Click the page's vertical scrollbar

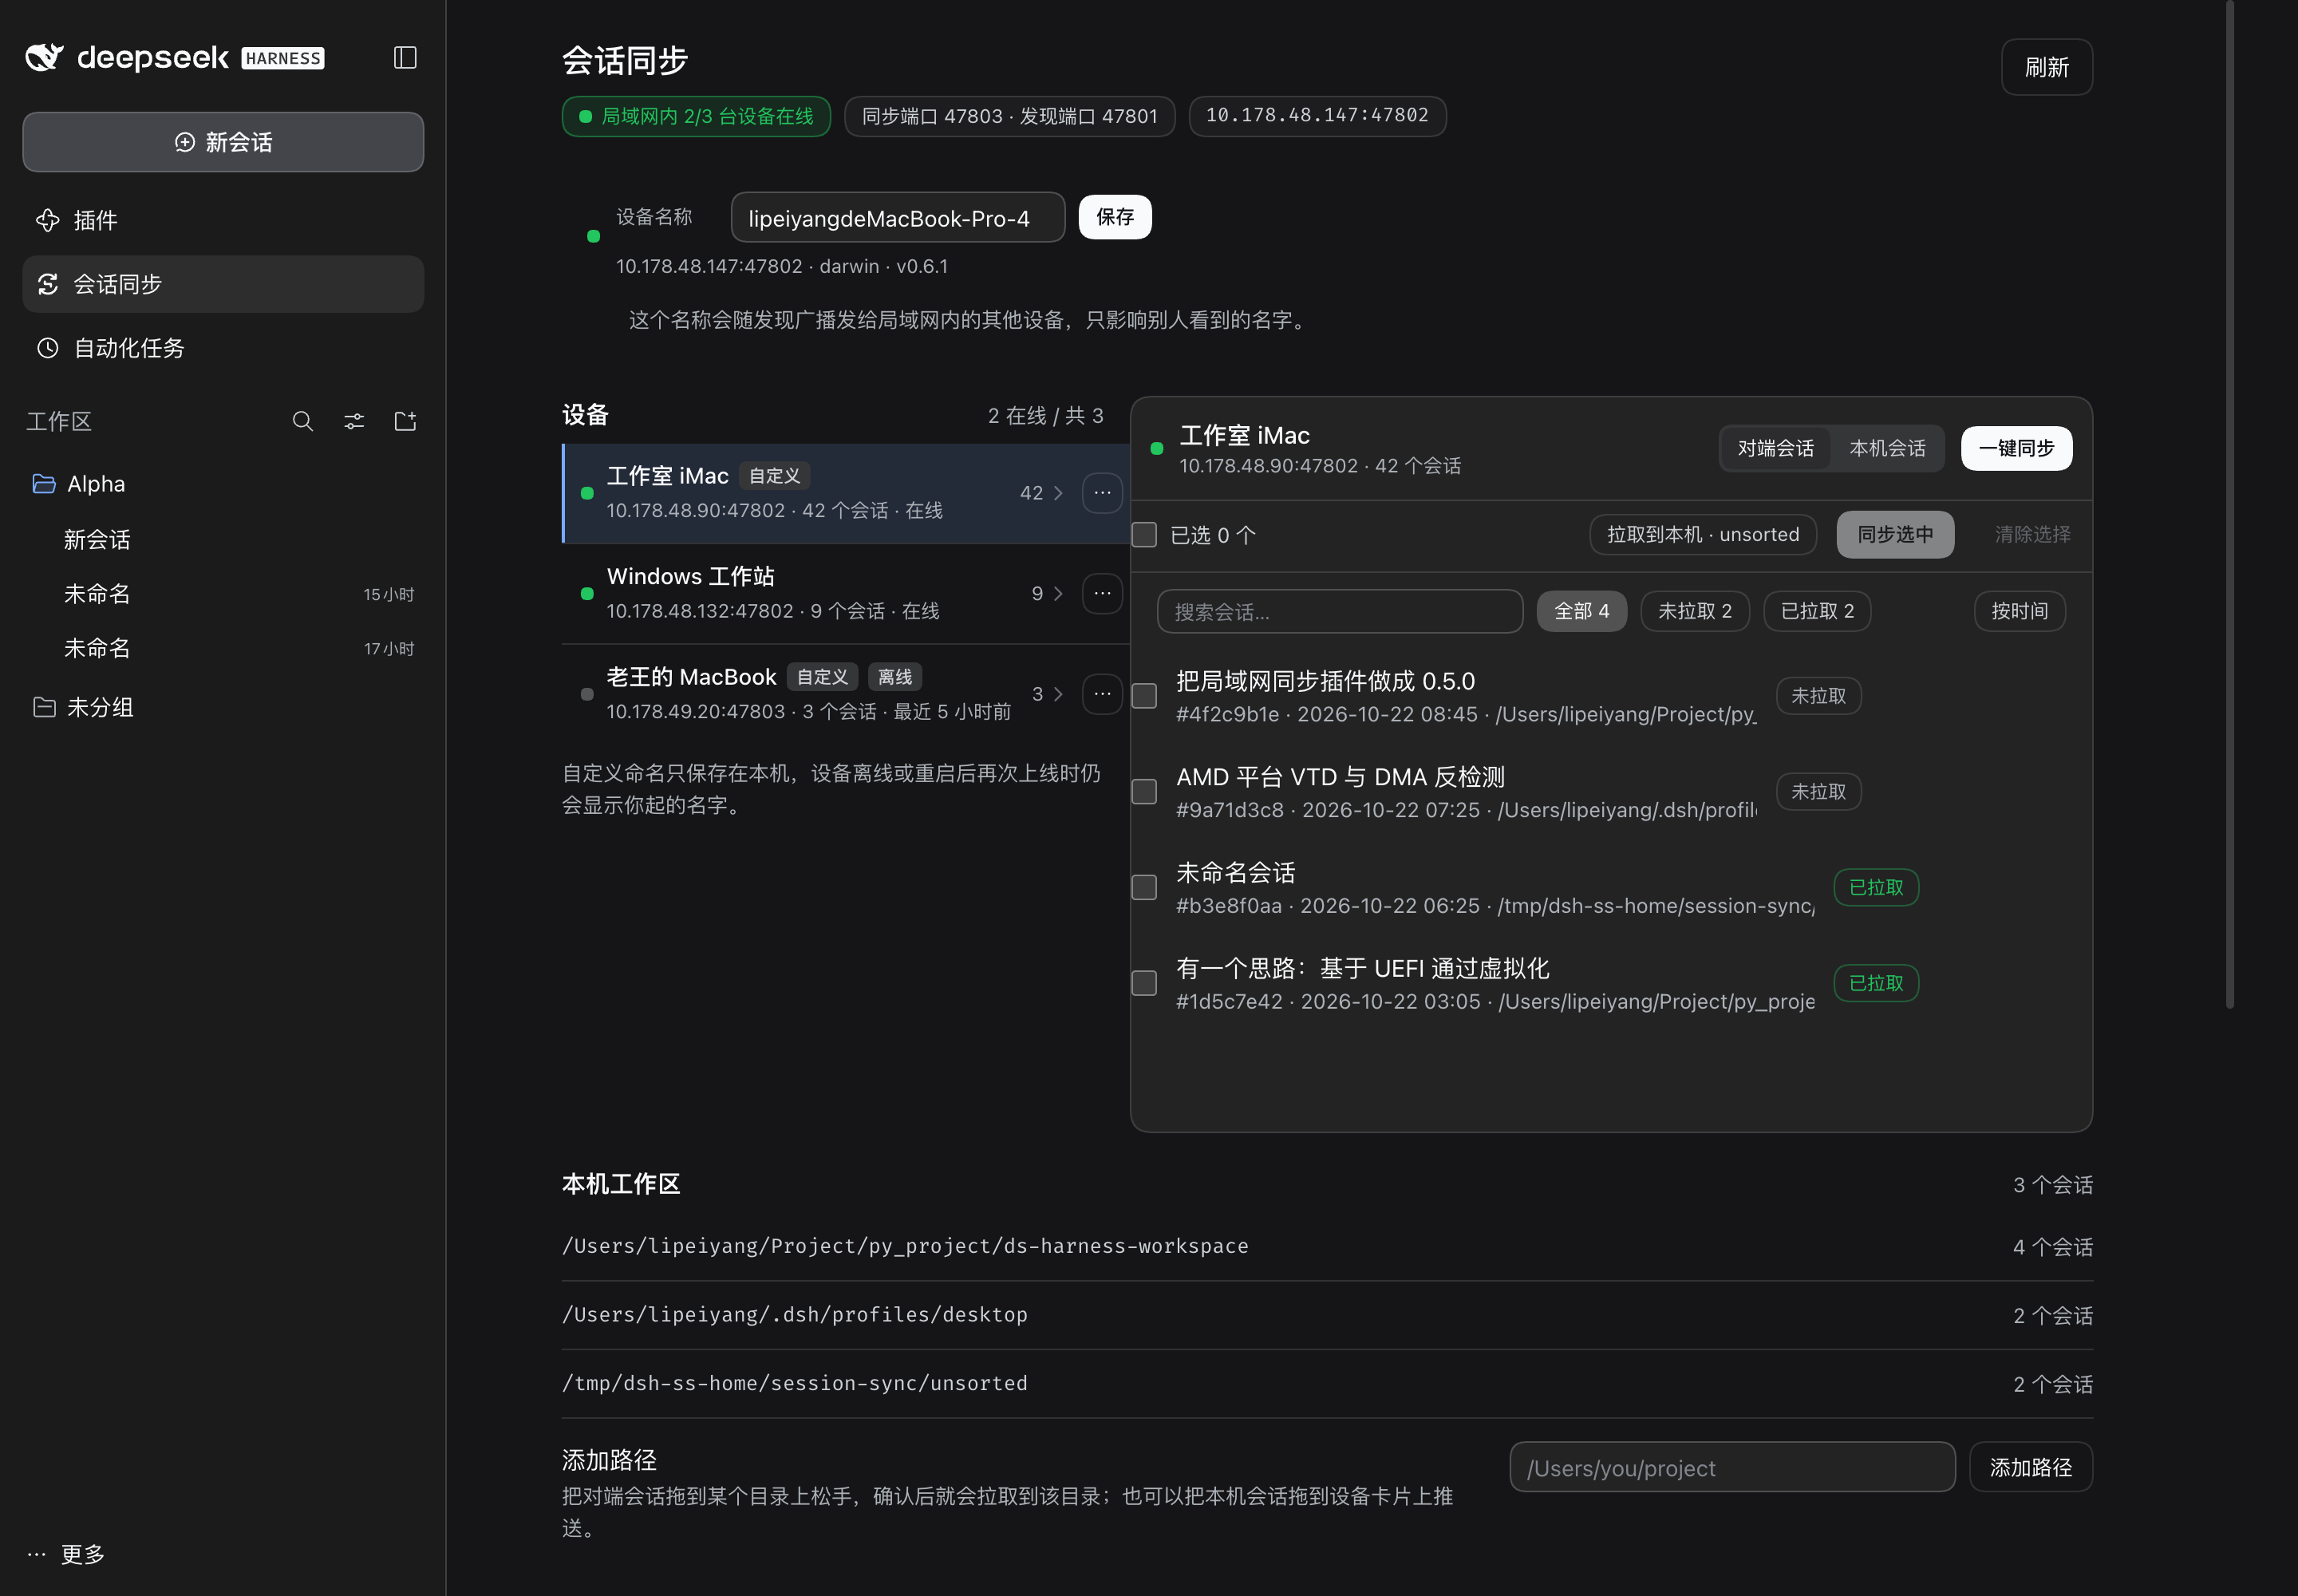(2229, 504)
